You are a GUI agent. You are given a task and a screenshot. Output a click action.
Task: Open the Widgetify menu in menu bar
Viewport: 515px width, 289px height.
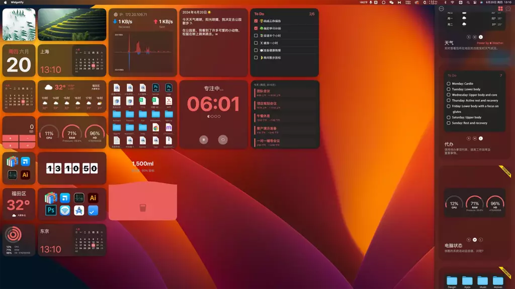(x=18, y=2)
